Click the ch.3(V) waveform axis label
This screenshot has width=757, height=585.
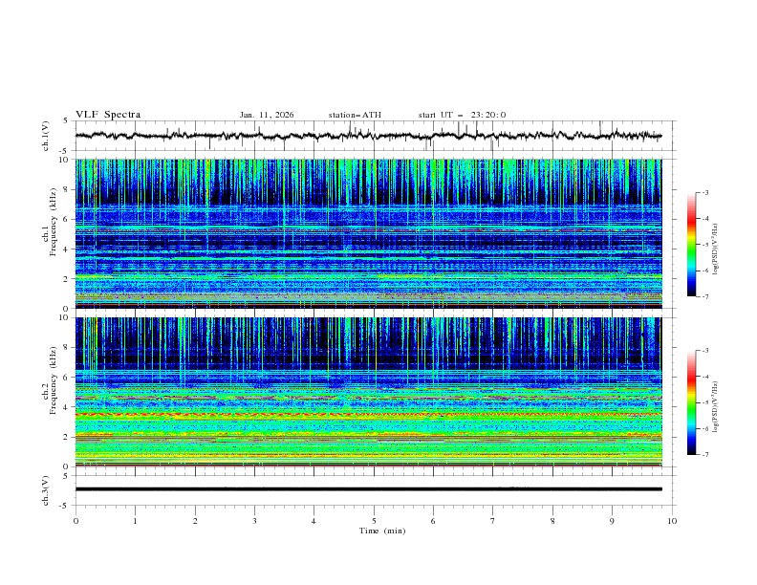(x=47, y=488)
